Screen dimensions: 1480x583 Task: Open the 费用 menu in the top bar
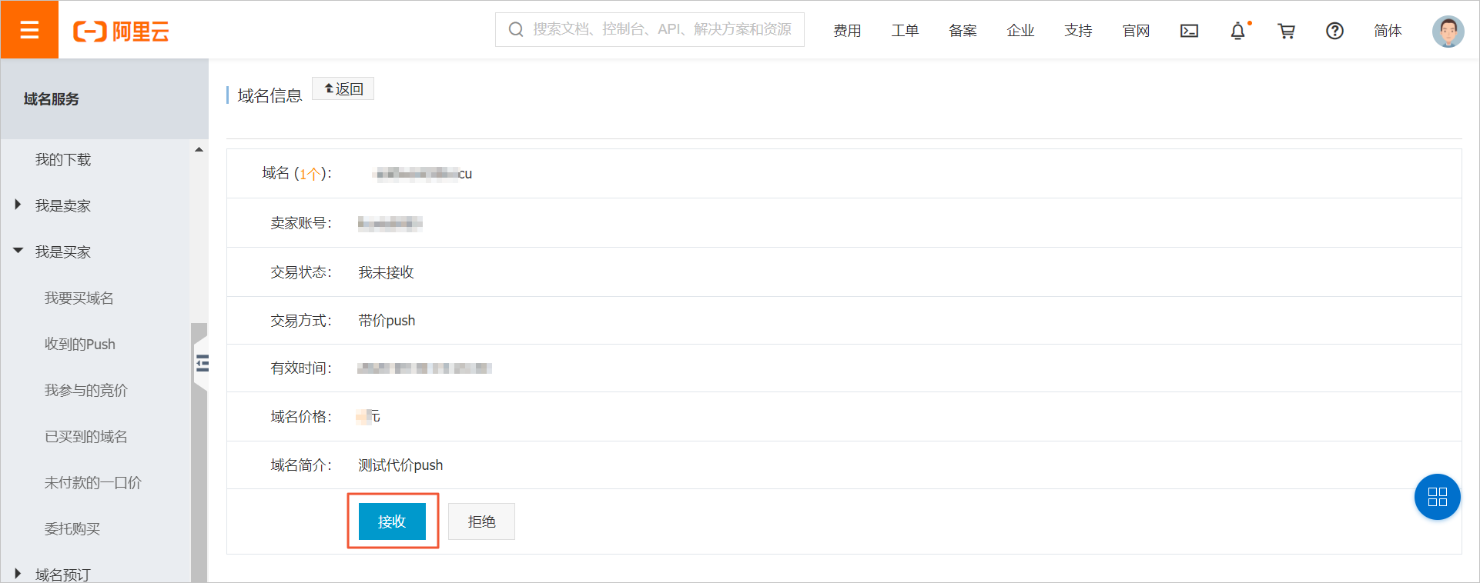(x=847, y=31)
